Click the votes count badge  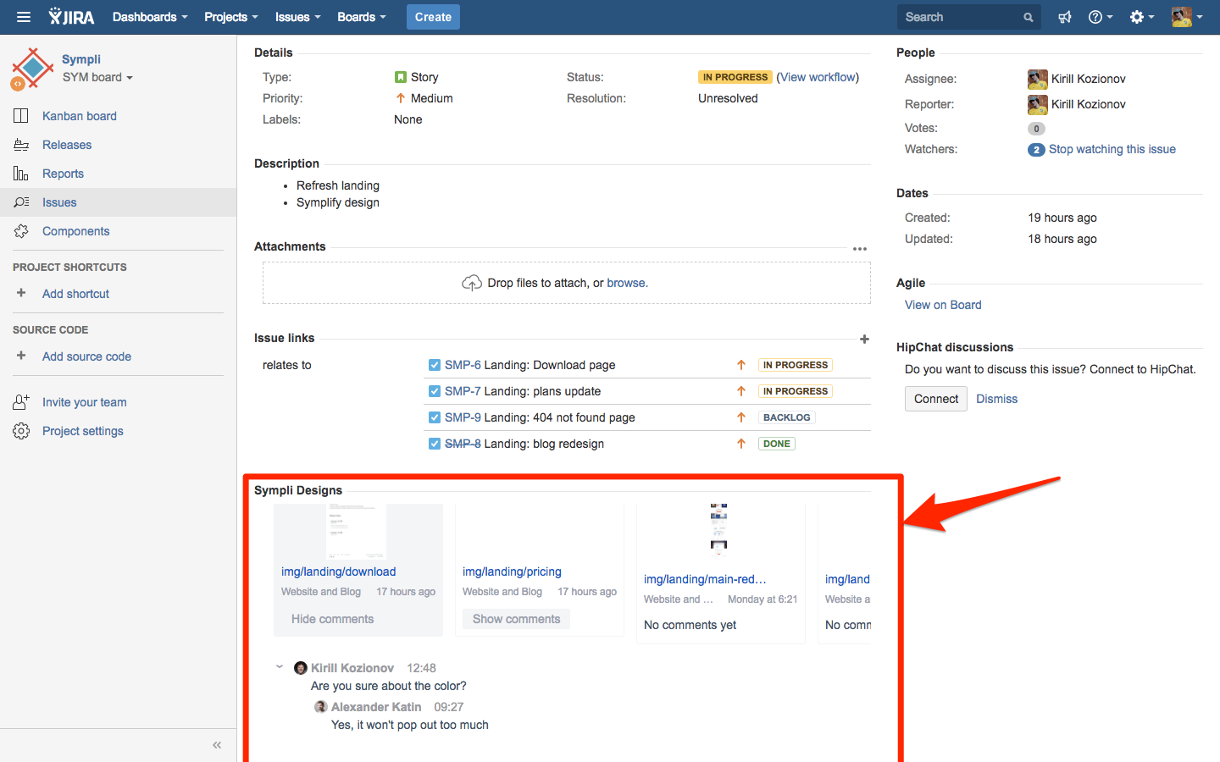pos(1036,129)
